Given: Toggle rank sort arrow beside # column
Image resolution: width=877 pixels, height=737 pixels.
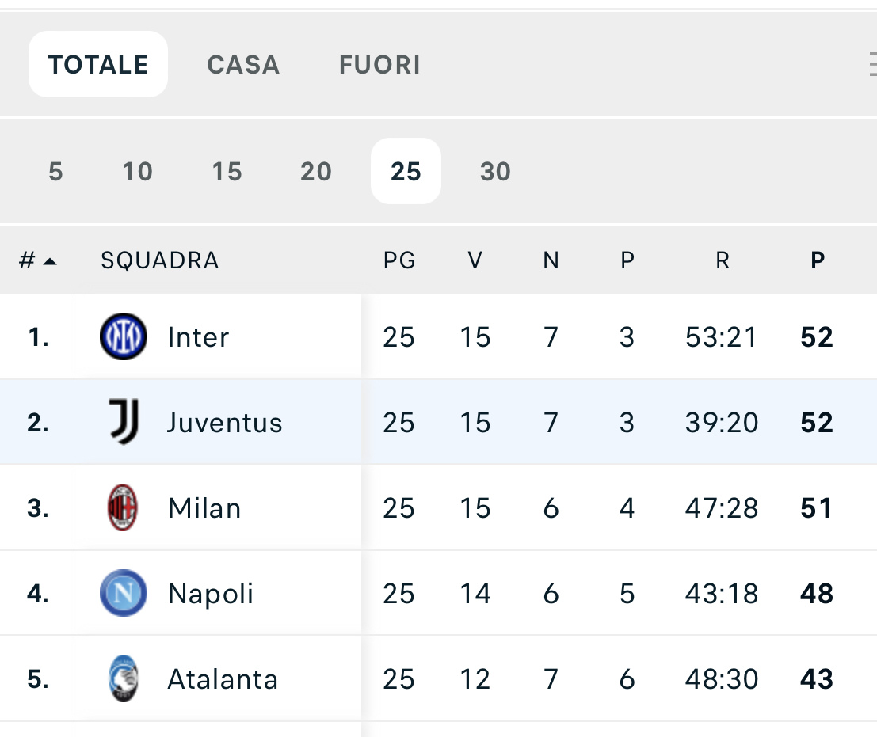Looking at the screenshot, I should coord(50,261).
